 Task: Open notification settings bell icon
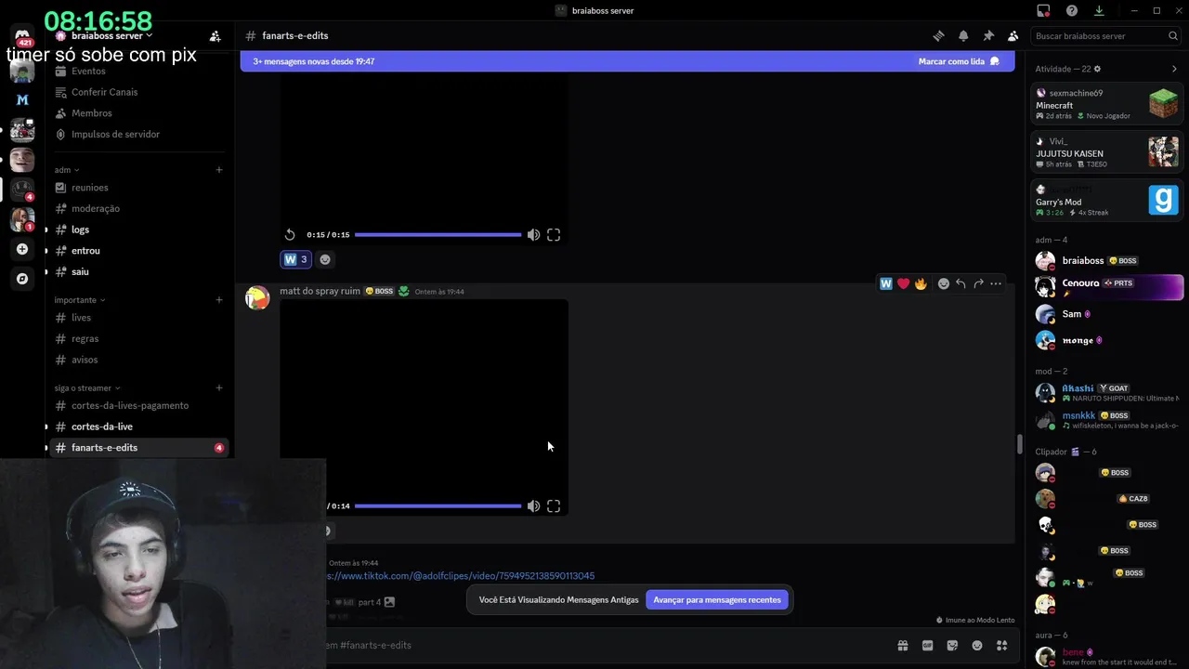tap(963, 36)
